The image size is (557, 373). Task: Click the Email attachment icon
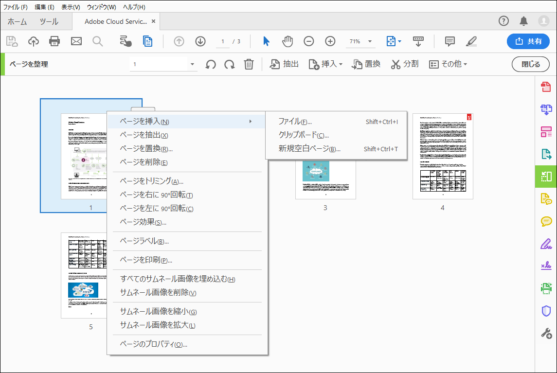point(75,41)
